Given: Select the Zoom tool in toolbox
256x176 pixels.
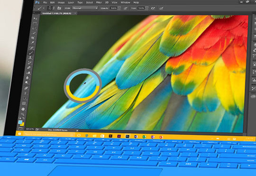Looking at the screenshot, I should pos(22,114).
